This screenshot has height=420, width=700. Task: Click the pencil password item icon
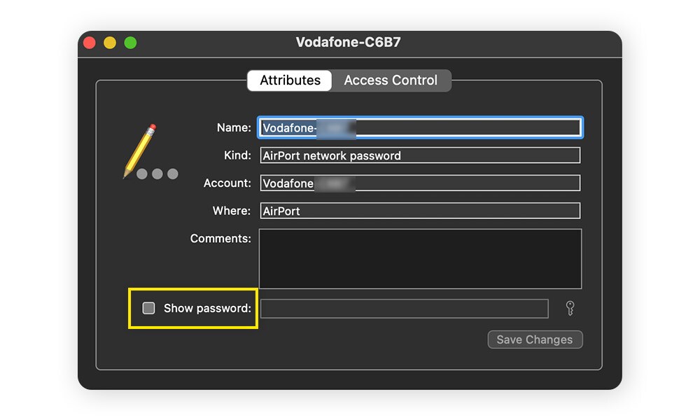[x=140, y=151]
